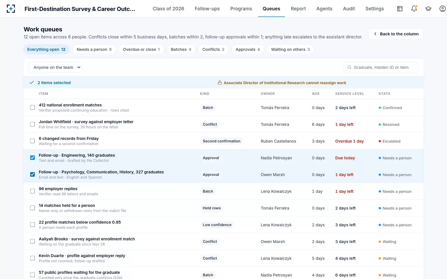The width and height of the screenshot is (447, 279).
Task: Open the notifications bell
Action: coord(414,9)
